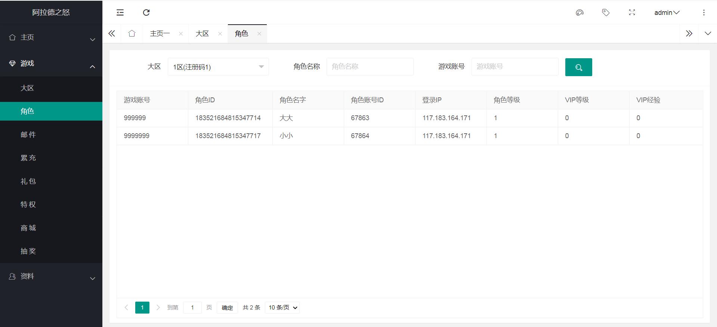Collapse the sidebar with the menu toggle icon
Viewport: 717px width, 327px height.
click(x=120, y=13)
